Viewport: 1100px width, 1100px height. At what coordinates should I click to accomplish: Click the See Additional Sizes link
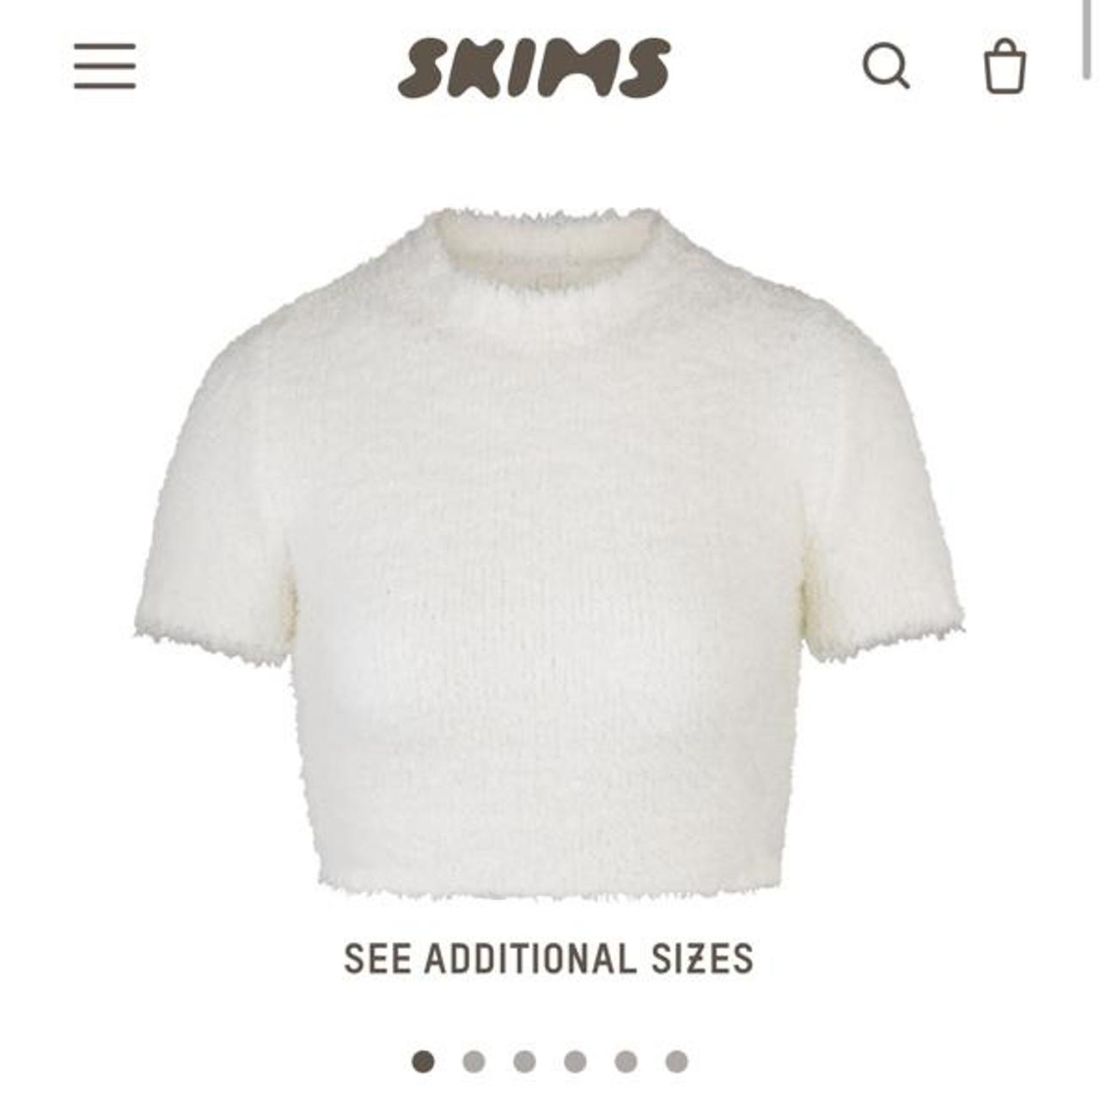coord(548,958)
